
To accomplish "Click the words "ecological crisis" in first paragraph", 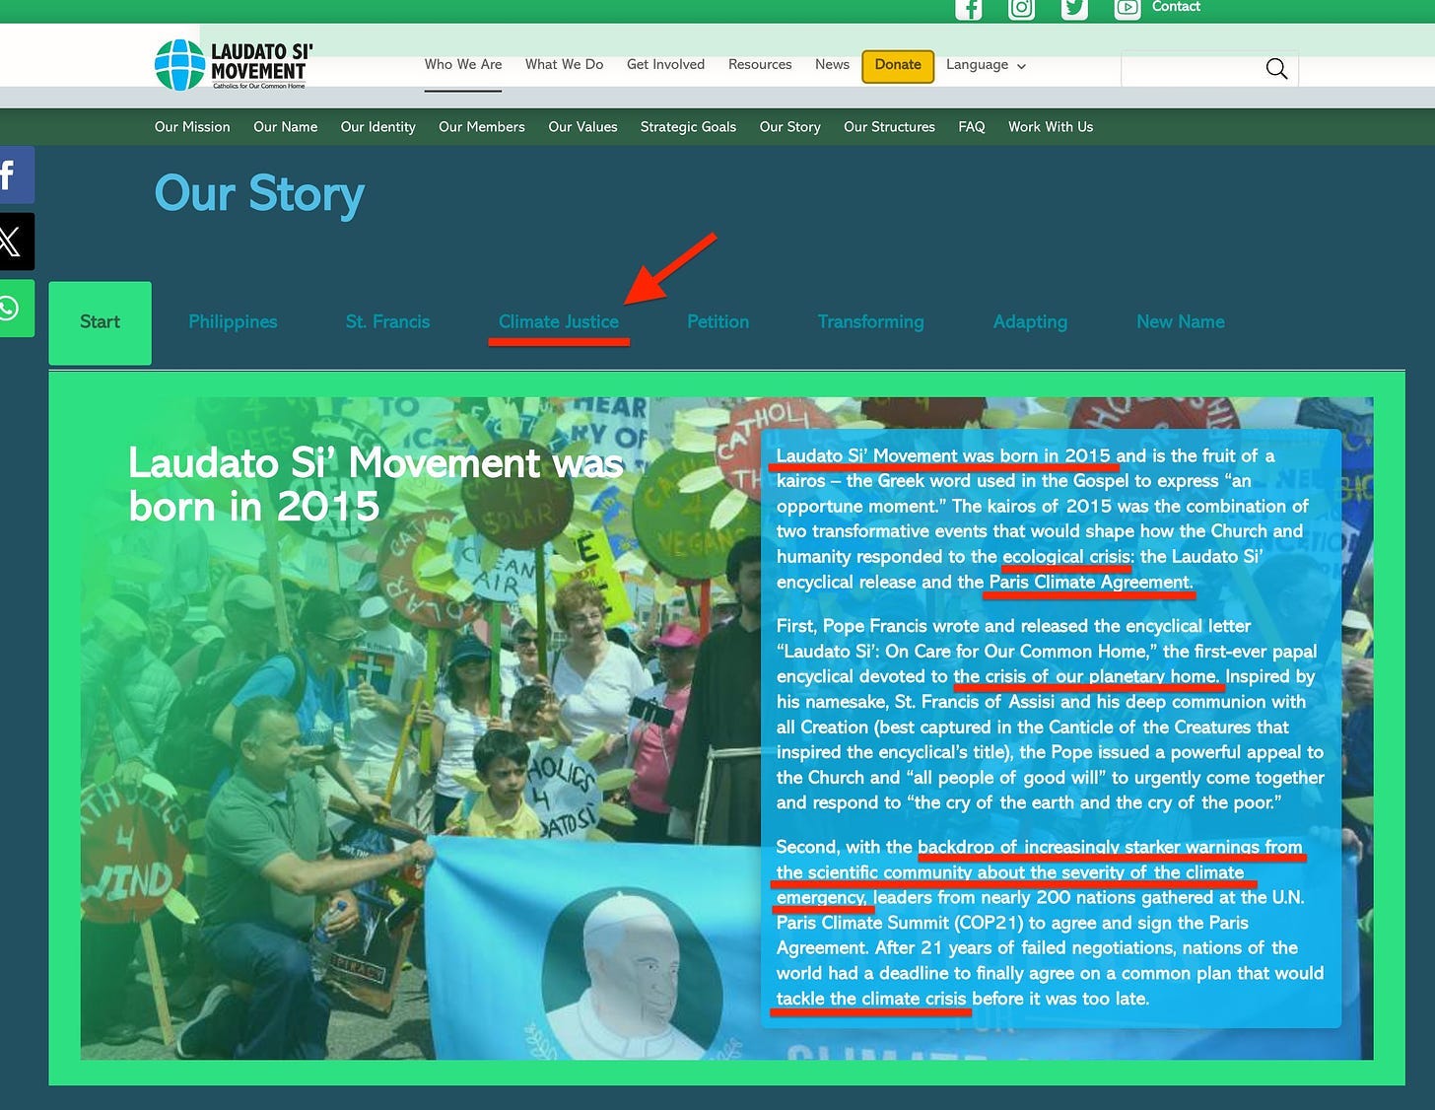I will tap(1067, 557).
